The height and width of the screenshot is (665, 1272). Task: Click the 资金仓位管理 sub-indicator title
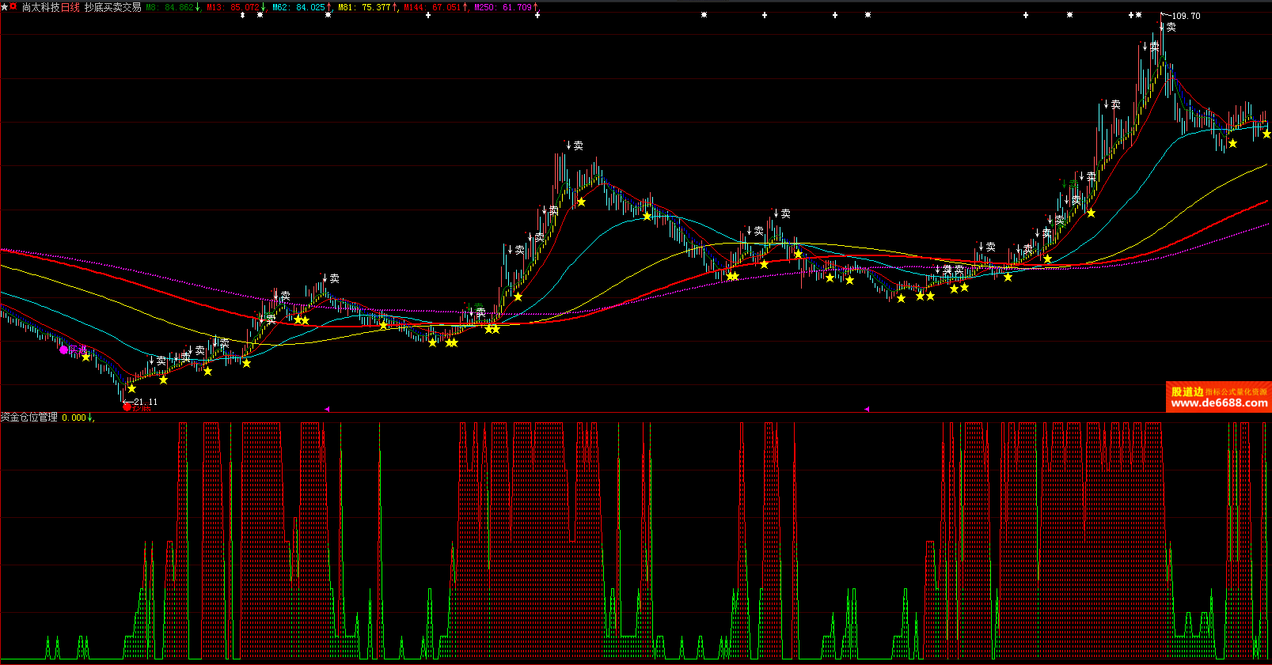pyautogui.click(x=29, y=418)
